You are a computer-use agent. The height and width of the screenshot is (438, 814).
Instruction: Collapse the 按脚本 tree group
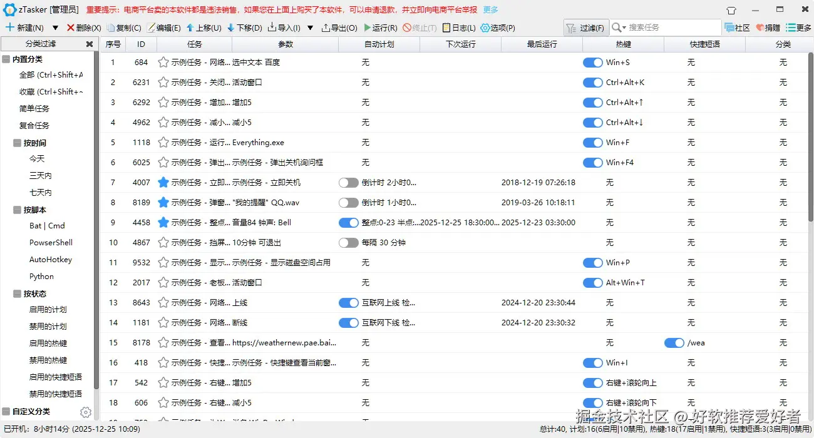click(17, 210)
